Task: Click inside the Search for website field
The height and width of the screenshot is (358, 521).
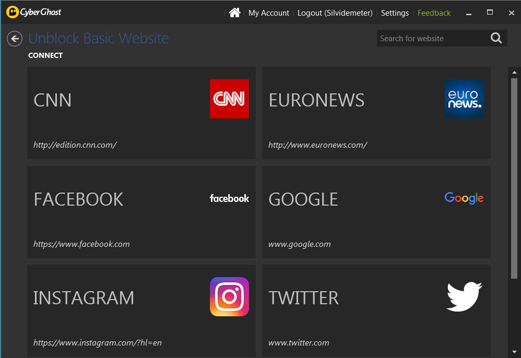Action: 433,38
